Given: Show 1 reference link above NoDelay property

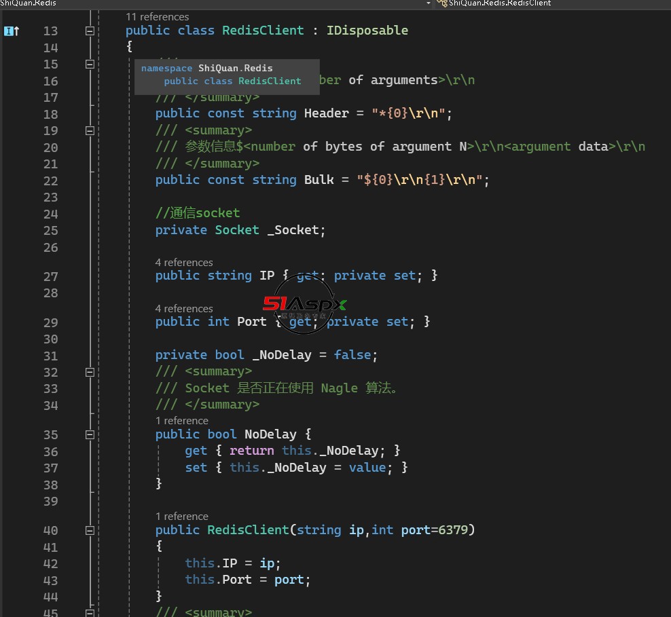Looking at the screenshot, I should click(x=181, y=420).
